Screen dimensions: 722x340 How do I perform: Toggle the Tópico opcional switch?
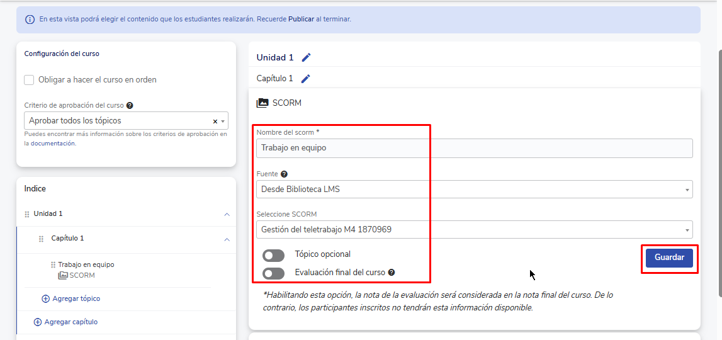(273, 255)
